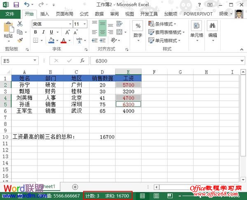
Task: Open the 插入 ribbon tab
Action: pos(45,14)
